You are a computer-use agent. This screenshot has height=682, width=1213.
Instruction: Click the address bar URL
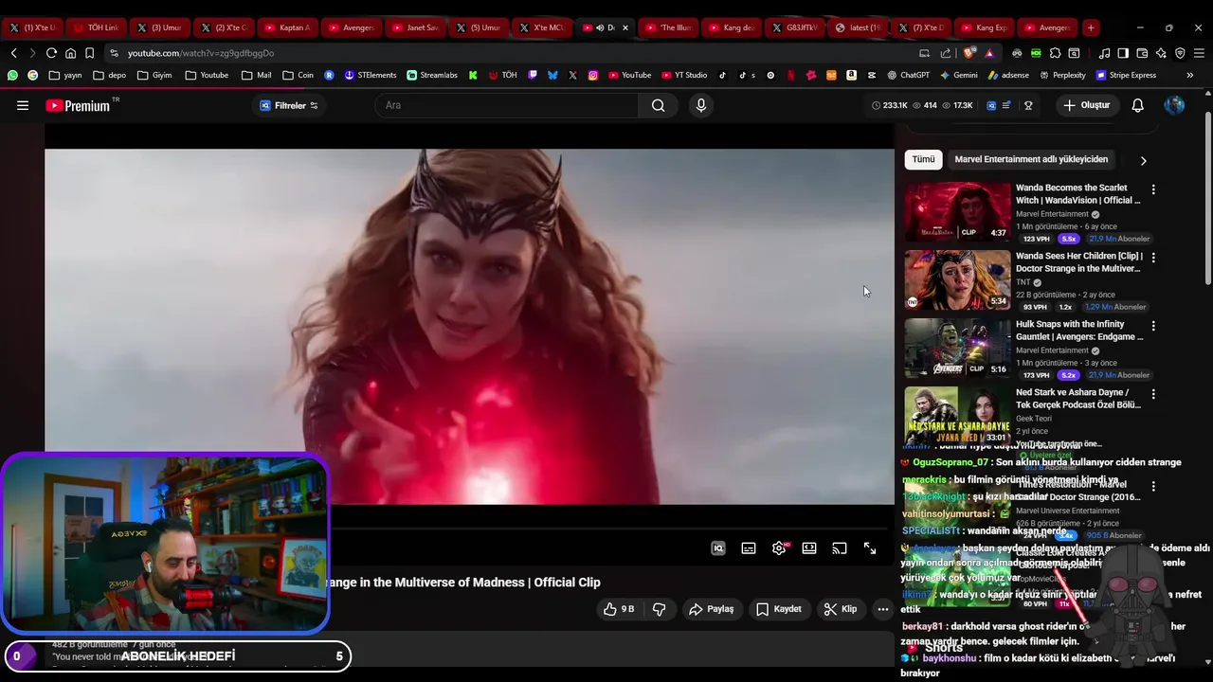point(201,53)
